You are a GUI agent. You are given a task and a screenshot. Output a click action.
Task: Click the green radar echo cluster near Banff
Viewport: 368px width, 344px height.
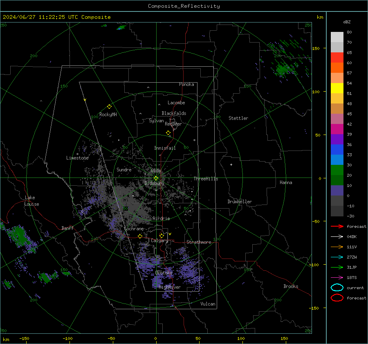point(19,235)
